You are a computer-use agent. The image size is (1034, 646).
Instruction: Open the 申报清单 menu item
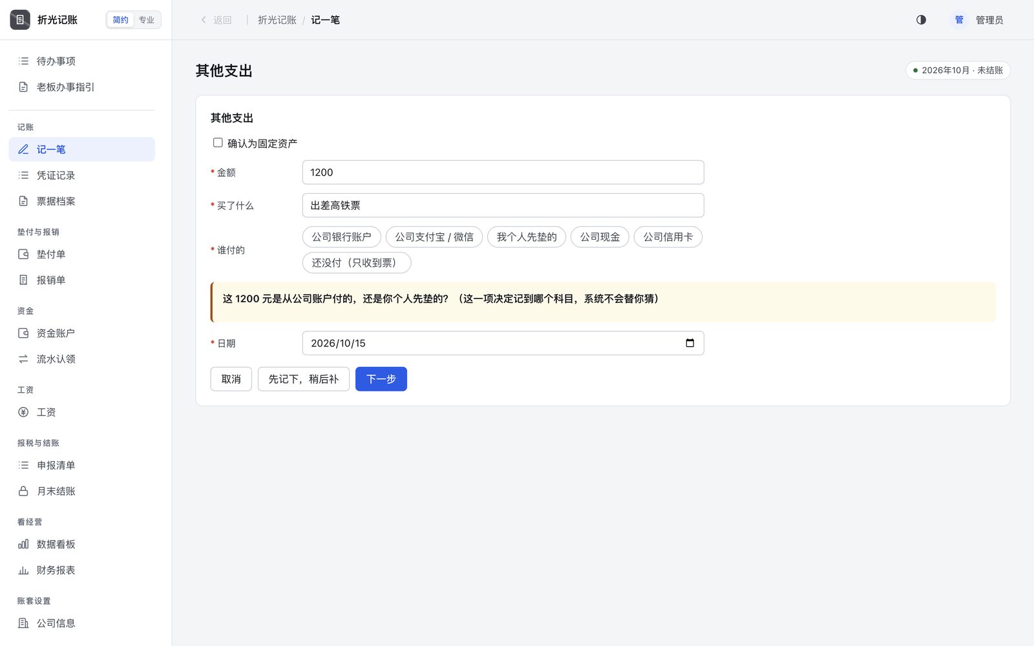tap(81, 465)
